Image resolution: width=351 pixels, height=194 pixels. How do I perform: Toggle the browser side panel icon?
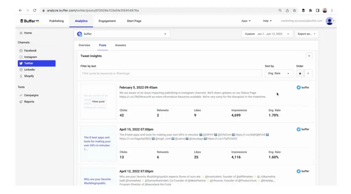[x=317, y=10]
